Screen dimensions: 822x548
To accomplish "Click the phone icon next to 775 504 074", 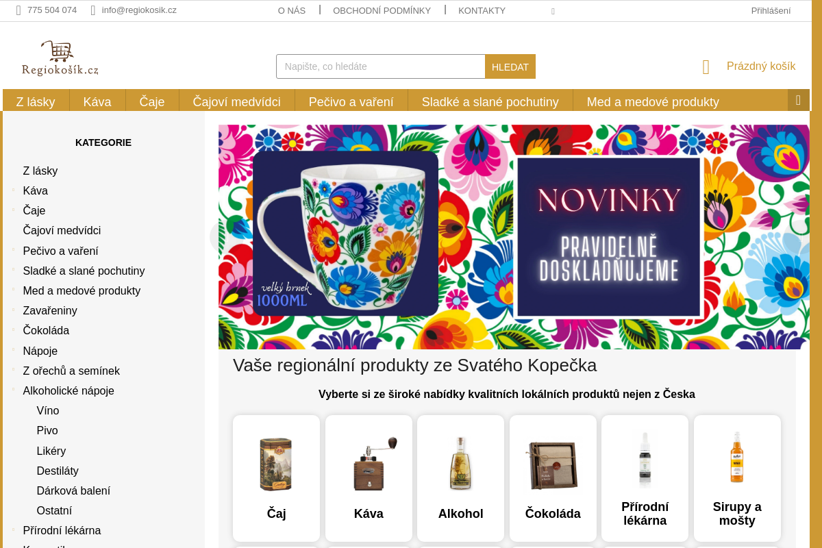I will point(18,10).
